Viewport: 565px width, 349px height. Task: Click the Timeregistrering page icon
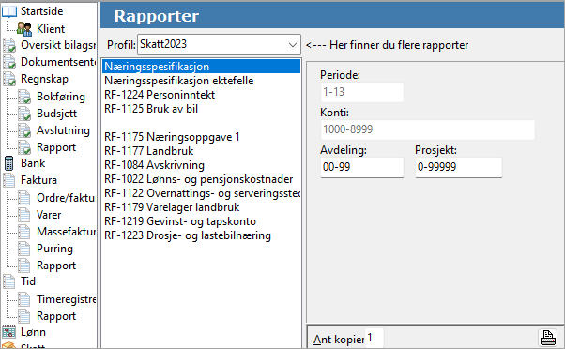(x=24, y=299)
